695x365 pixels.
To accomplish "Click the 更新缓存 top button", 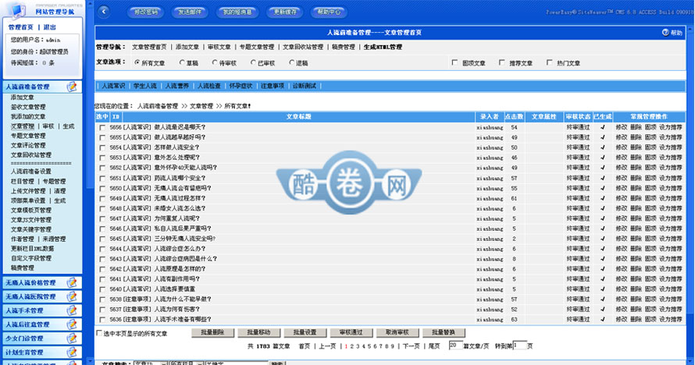I will click(x=285, y=12).
